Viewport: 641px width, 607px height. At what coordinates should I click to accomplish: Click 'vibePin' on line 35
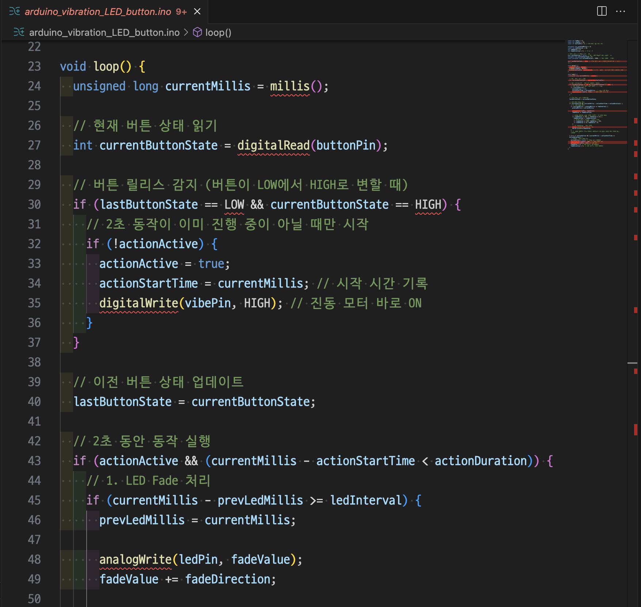(x=208, y=303)
